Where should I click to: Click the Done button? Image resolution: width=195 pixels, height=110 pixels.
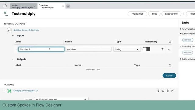point(169,75)
